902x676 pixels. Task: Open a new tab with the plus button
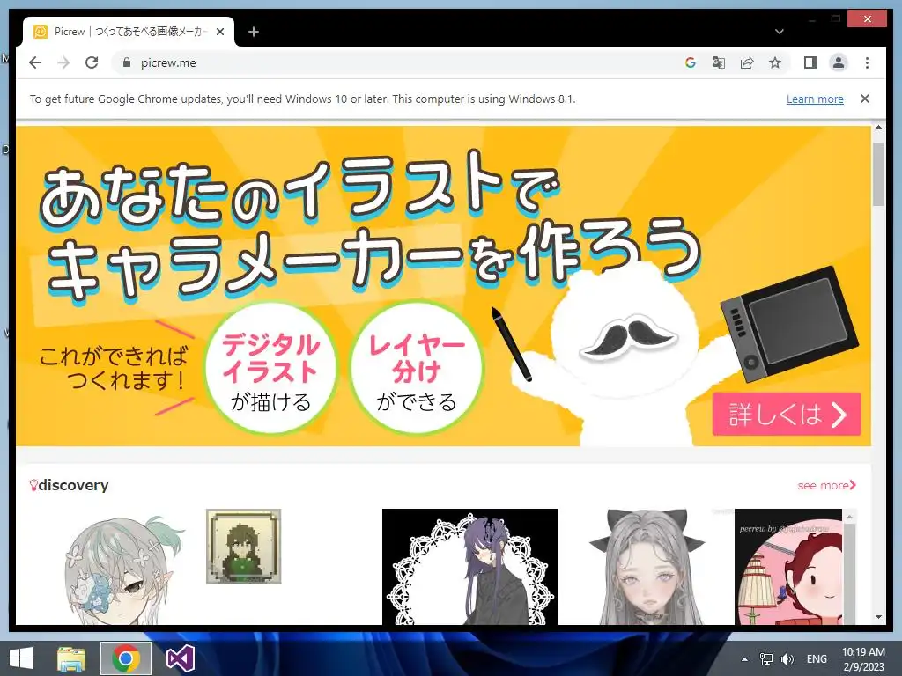(254, 32)
